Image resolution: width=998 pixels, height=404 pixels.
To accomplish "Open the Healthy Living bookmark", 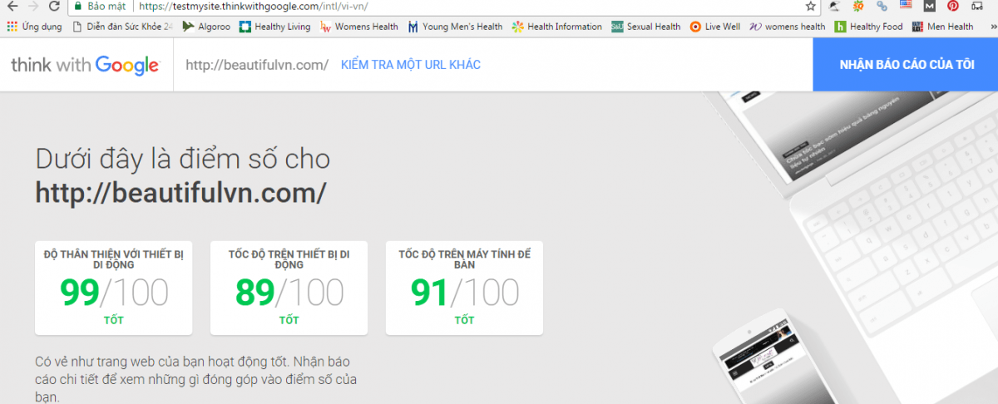I will pos(274,27).
